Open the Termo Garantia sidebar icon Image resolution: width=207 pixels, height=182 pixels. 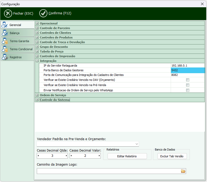5,41
